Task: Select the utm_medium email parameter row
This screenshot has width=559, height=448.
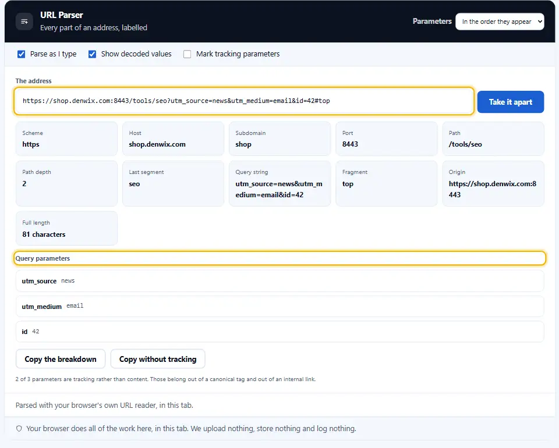Action: [x=279, y=306]
